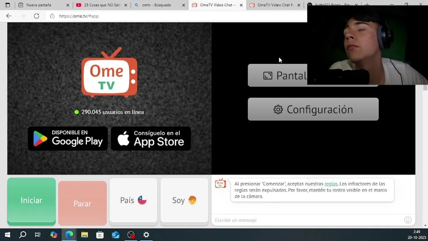428x241 pixels.
Task: Open the tab actions menu icon
Action: (x=7, y=5)
